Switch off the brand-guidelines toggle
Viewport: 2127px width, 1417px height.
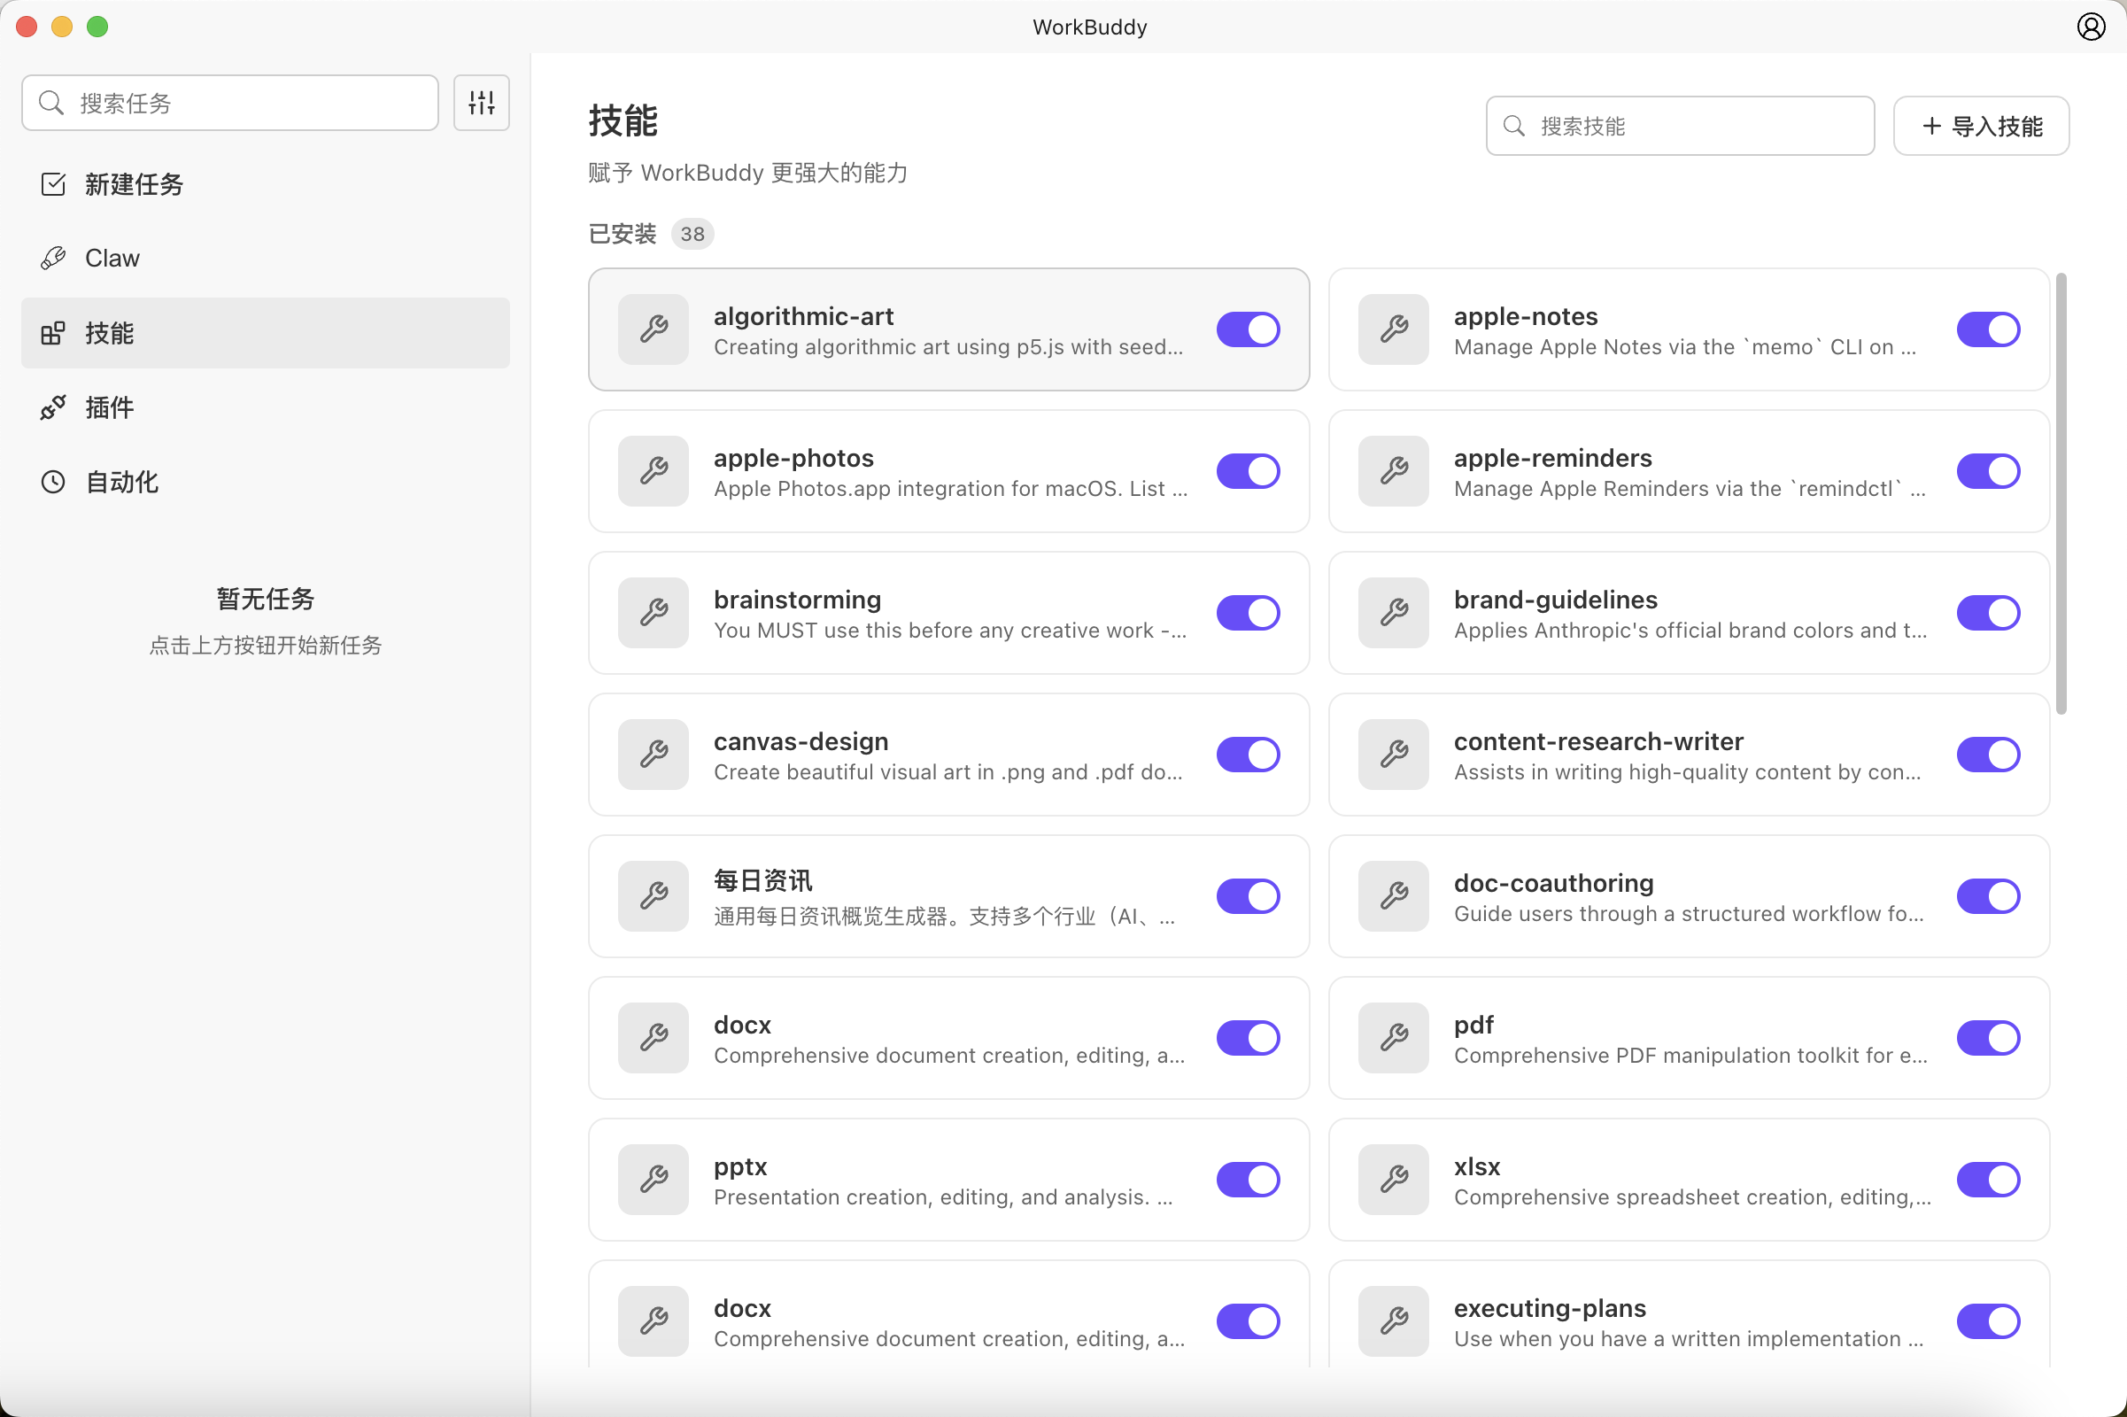pos(1988,613)
